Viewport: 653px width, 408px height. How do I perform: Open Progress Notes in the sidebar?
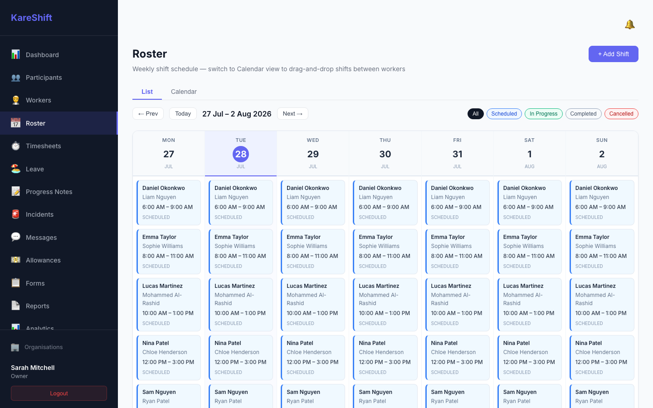(x=59, y=192)
